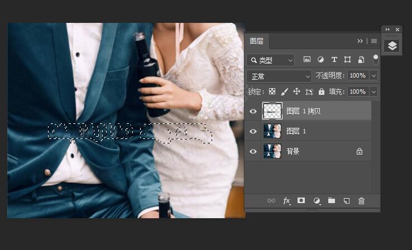Image resolution: width=412 pixels, height=250 pixels.
Task: Filter layers by pixel layer icon
Action: [306, 59]
